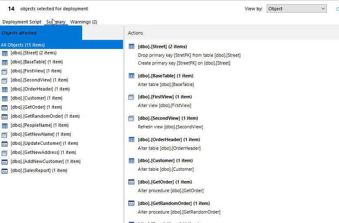Select [dbo].[OrderHeader] in the objects affected list
339x223 pixels.
[40, 89]
